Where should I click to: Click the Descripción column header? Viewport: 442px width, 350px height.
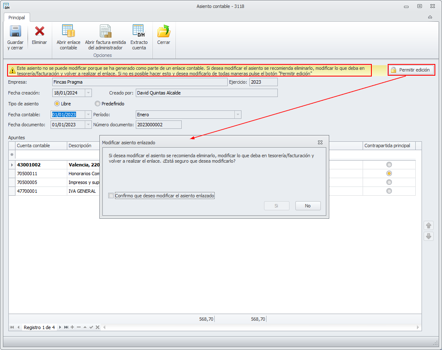point(84,146)
